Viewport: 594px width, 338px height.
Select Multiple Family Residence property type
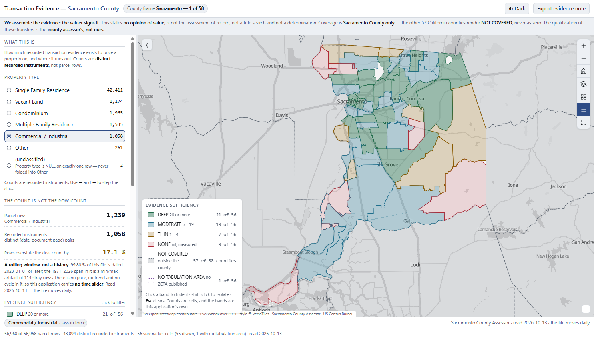[x=65, y=125]
